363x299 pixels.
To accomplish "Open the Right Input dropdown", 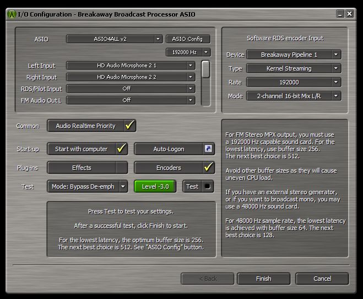I will [x=131, y=77].
